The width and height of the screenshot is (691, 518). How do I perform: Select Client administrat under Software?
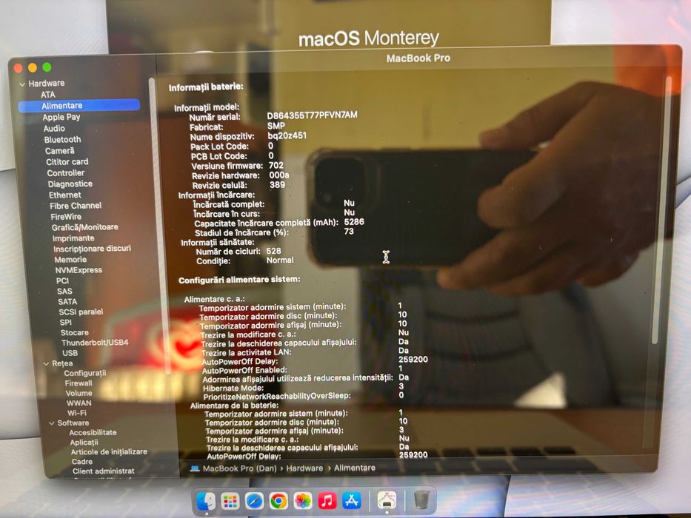[104, 471]
